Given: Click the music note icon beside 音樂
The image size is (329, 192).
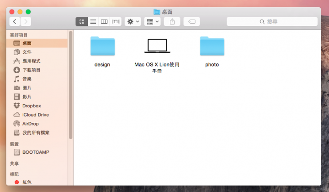Looking at the screenshot, I should click(x=17, y=79).
